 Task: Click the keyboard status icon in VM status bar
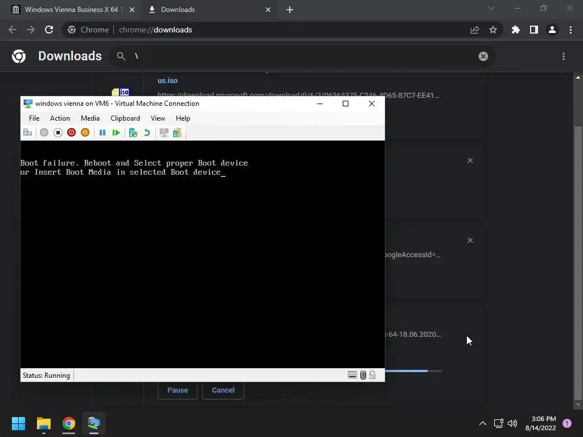point(352,375)
